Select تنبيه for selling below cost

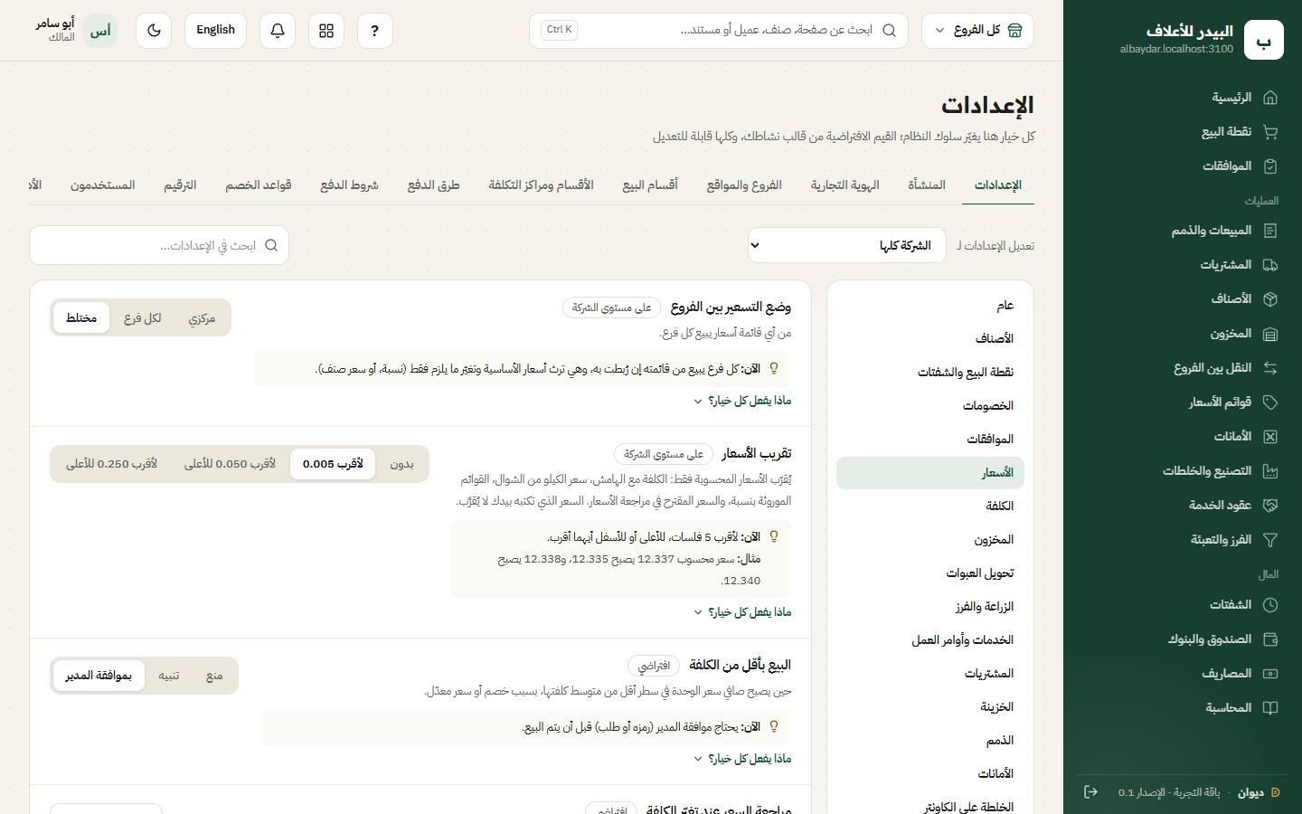[169, 676]
